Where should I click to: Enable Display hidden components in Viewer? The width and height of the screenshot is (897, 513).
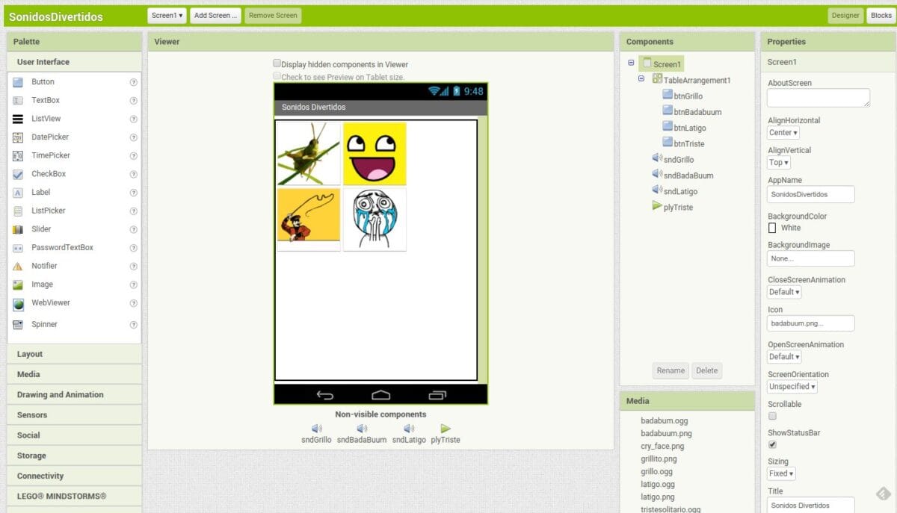[x=277, y=63]
